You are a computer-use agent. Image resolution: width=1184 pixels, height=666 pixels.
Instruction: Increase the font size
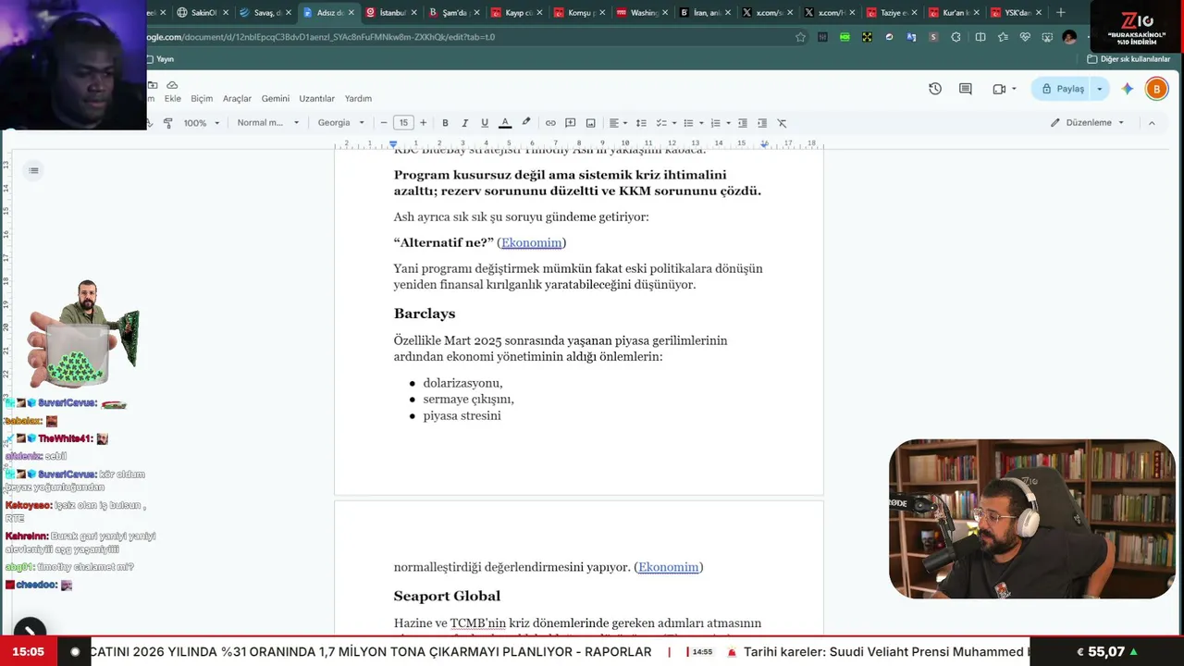[x=424, y=123]
